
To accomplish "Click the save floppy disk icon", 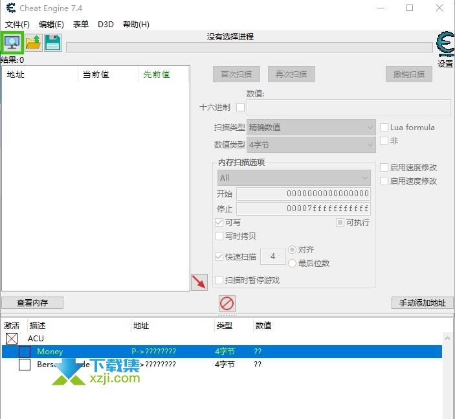I will pyautogui.click(x=53, y=43).
